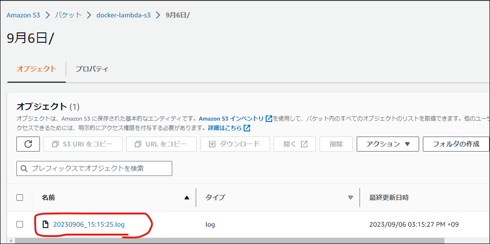
Task: Go to docker-lambda-s3 breadcrumb link
Action: point(124,15)
